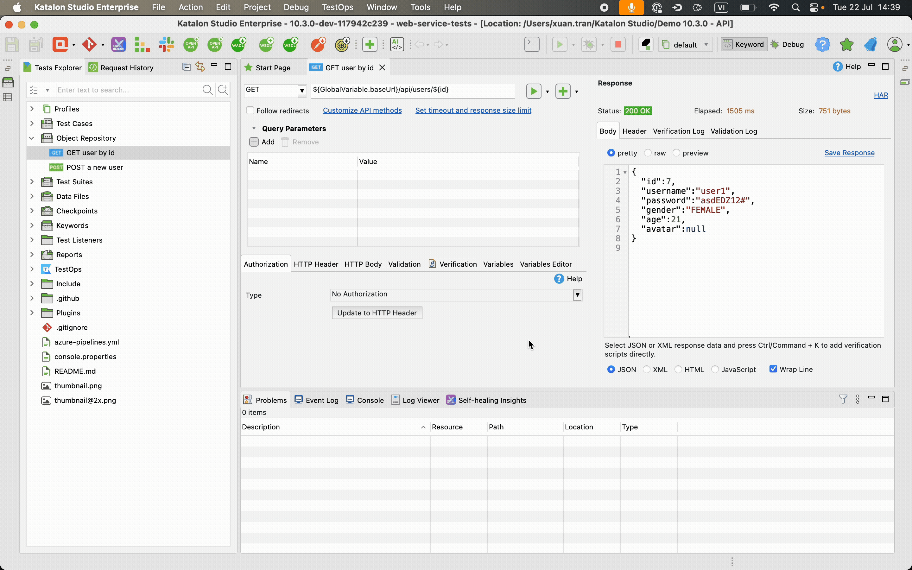Click the Save Response link
Image resolution: width=912 pixels, height=570 pixels.
click(x=849, y=153)
